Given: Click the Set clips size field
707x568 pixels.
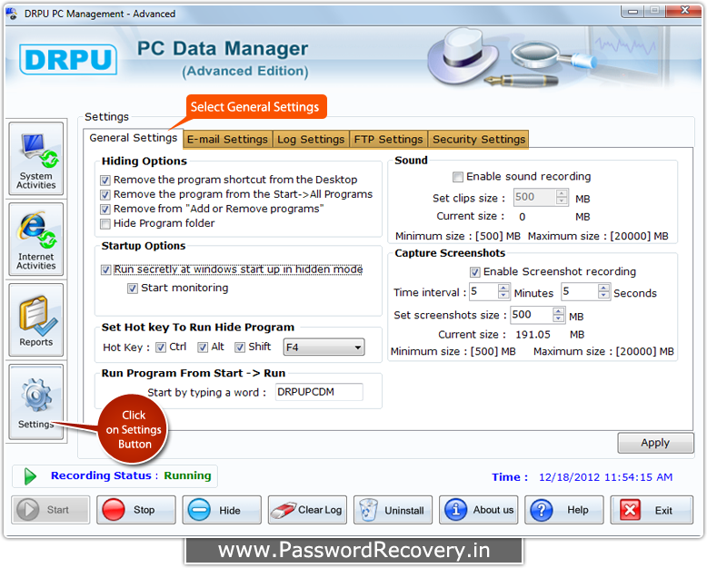Looking at the screenshot, I should (534, 197).
